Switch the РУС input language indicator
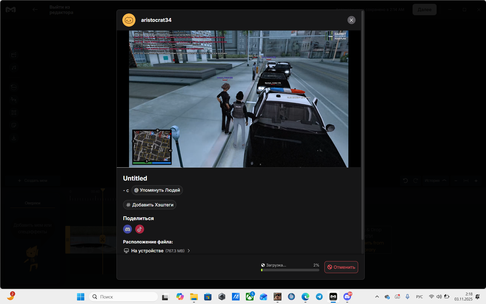Viewport: 486px width, 304px height. pos(419,297)
